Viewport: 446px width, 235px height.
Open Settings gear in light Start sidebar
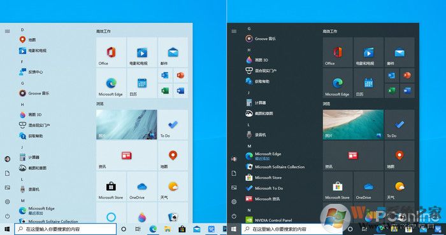pyautogui.click(x=8, y=201)
